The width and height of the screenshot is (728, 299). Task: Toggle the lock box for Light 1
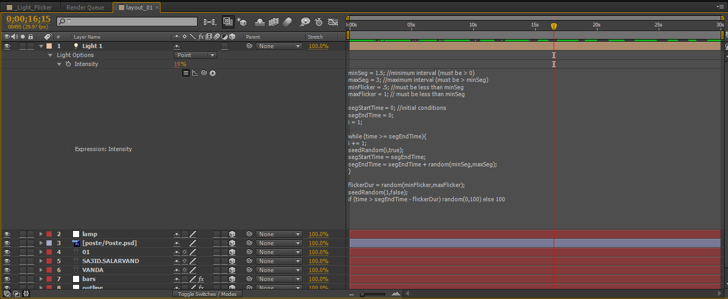[31, 46]
